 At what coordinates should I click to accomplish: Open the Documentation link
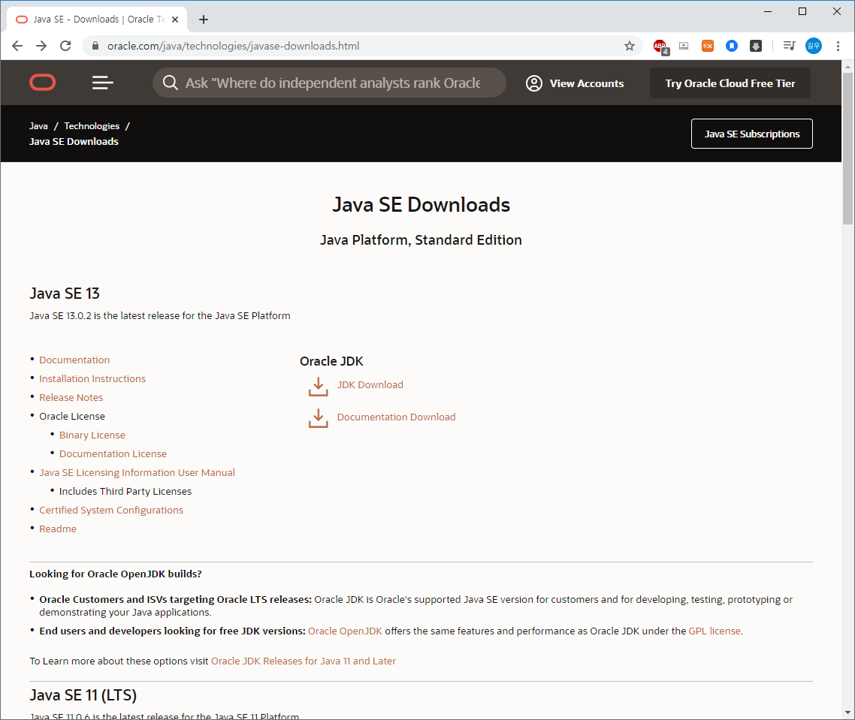[x=74, y=360]
